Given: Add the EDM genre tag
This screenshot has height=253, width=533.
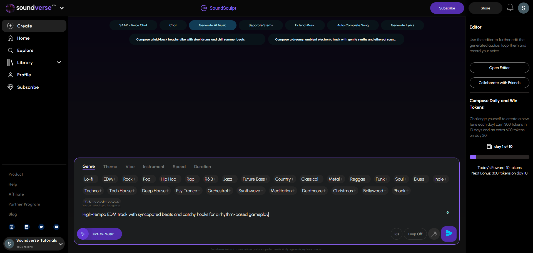Looking at the screenshot, I should click(x=109, y=179).
